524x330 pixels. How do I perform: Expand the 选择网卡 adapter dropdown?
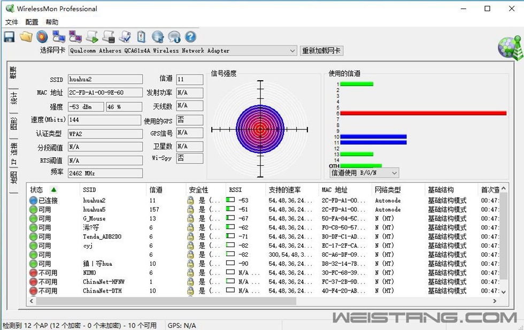(x=292, y=51)
